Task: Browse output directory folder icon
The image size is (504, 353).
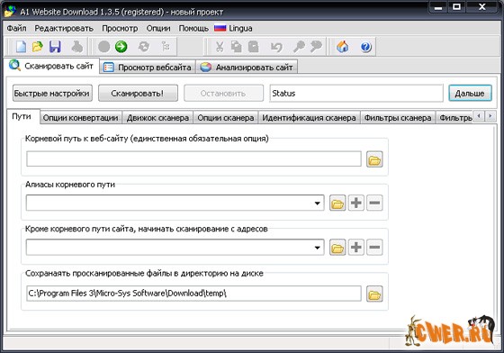Action: click(x=374, y=294)
